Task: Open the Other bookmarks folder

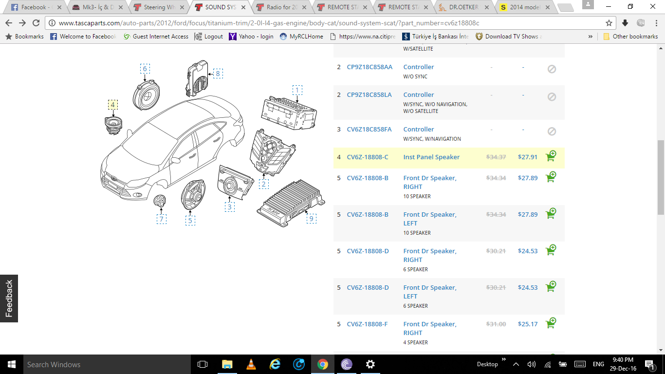Action: pos(630,37)
